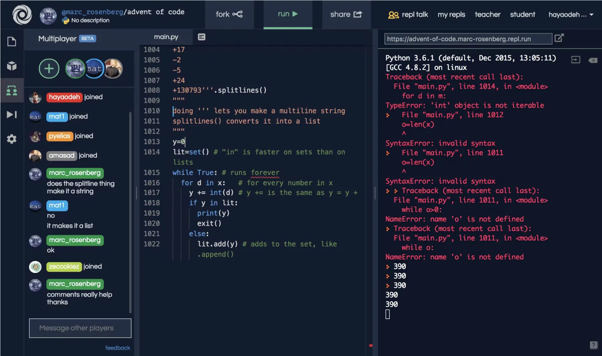The image size is (602, 356).
Task: Open the debugger step icon
Action: pos(12,115)
